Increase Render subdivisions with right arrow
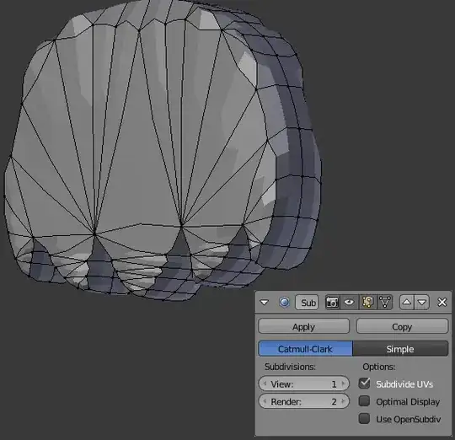 coord(343,402)
